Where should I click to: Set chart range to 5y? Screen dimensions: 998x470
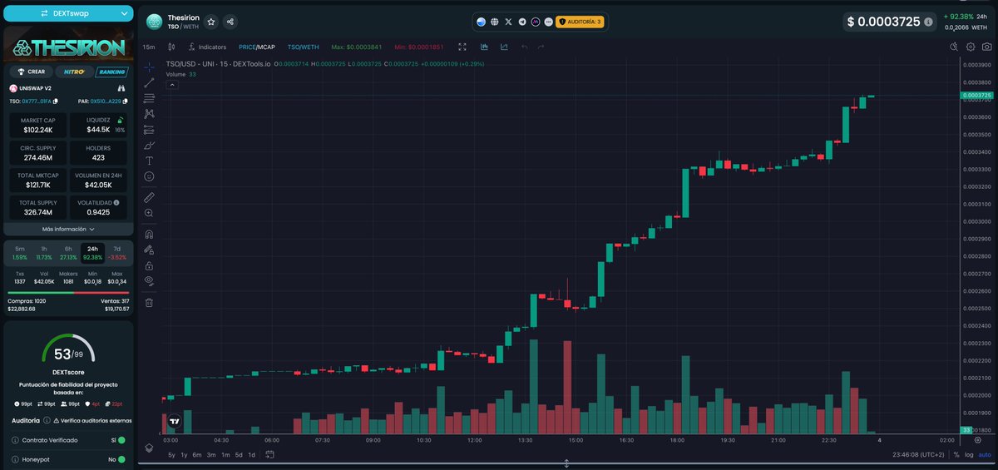(171, 455)
